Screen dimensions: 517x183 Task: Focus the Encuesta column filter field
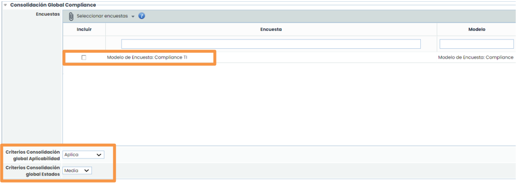(271, 44)
